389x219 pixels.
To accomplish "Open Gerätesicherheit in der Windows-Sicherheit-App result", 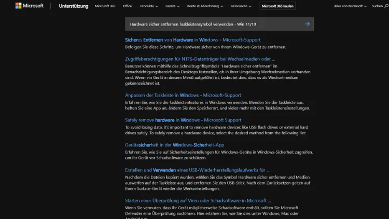I will tap(175, 145).
